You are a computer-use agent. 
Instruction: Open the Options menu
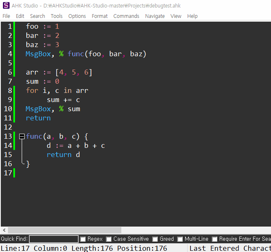(77, 16)
